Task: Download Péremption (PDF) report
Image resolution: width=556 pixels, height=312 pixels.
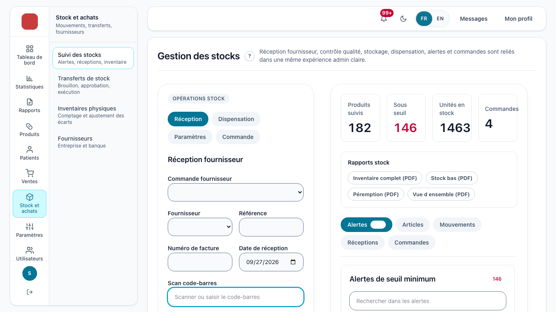Action: click(376, 194)
